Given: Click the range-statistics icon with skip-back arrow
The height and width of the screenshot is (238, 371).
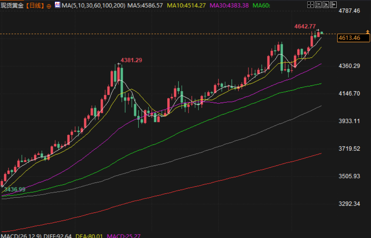Looking at the screenshot, I should point(318,5).
